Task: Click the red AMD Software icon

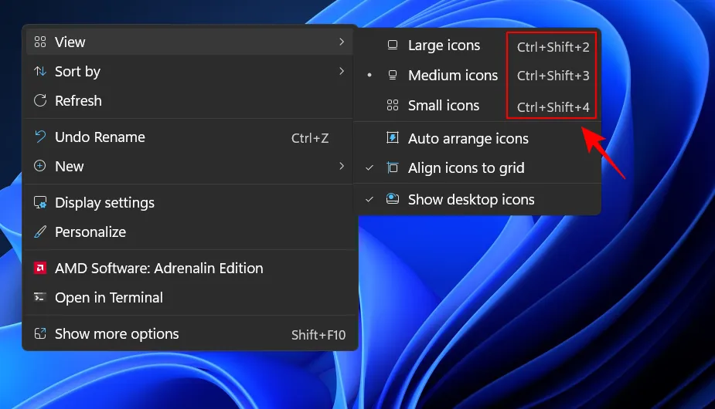Action: 40,269
